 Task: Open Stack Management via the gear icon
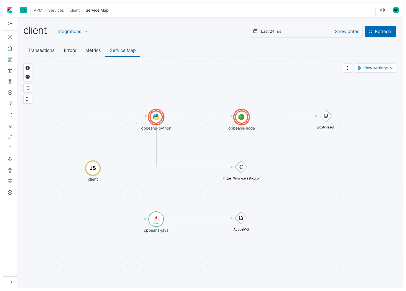tap(10, 193)
